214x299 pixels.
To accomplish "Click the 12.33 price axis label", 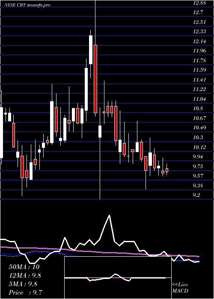I will click(x=199, y=32).
